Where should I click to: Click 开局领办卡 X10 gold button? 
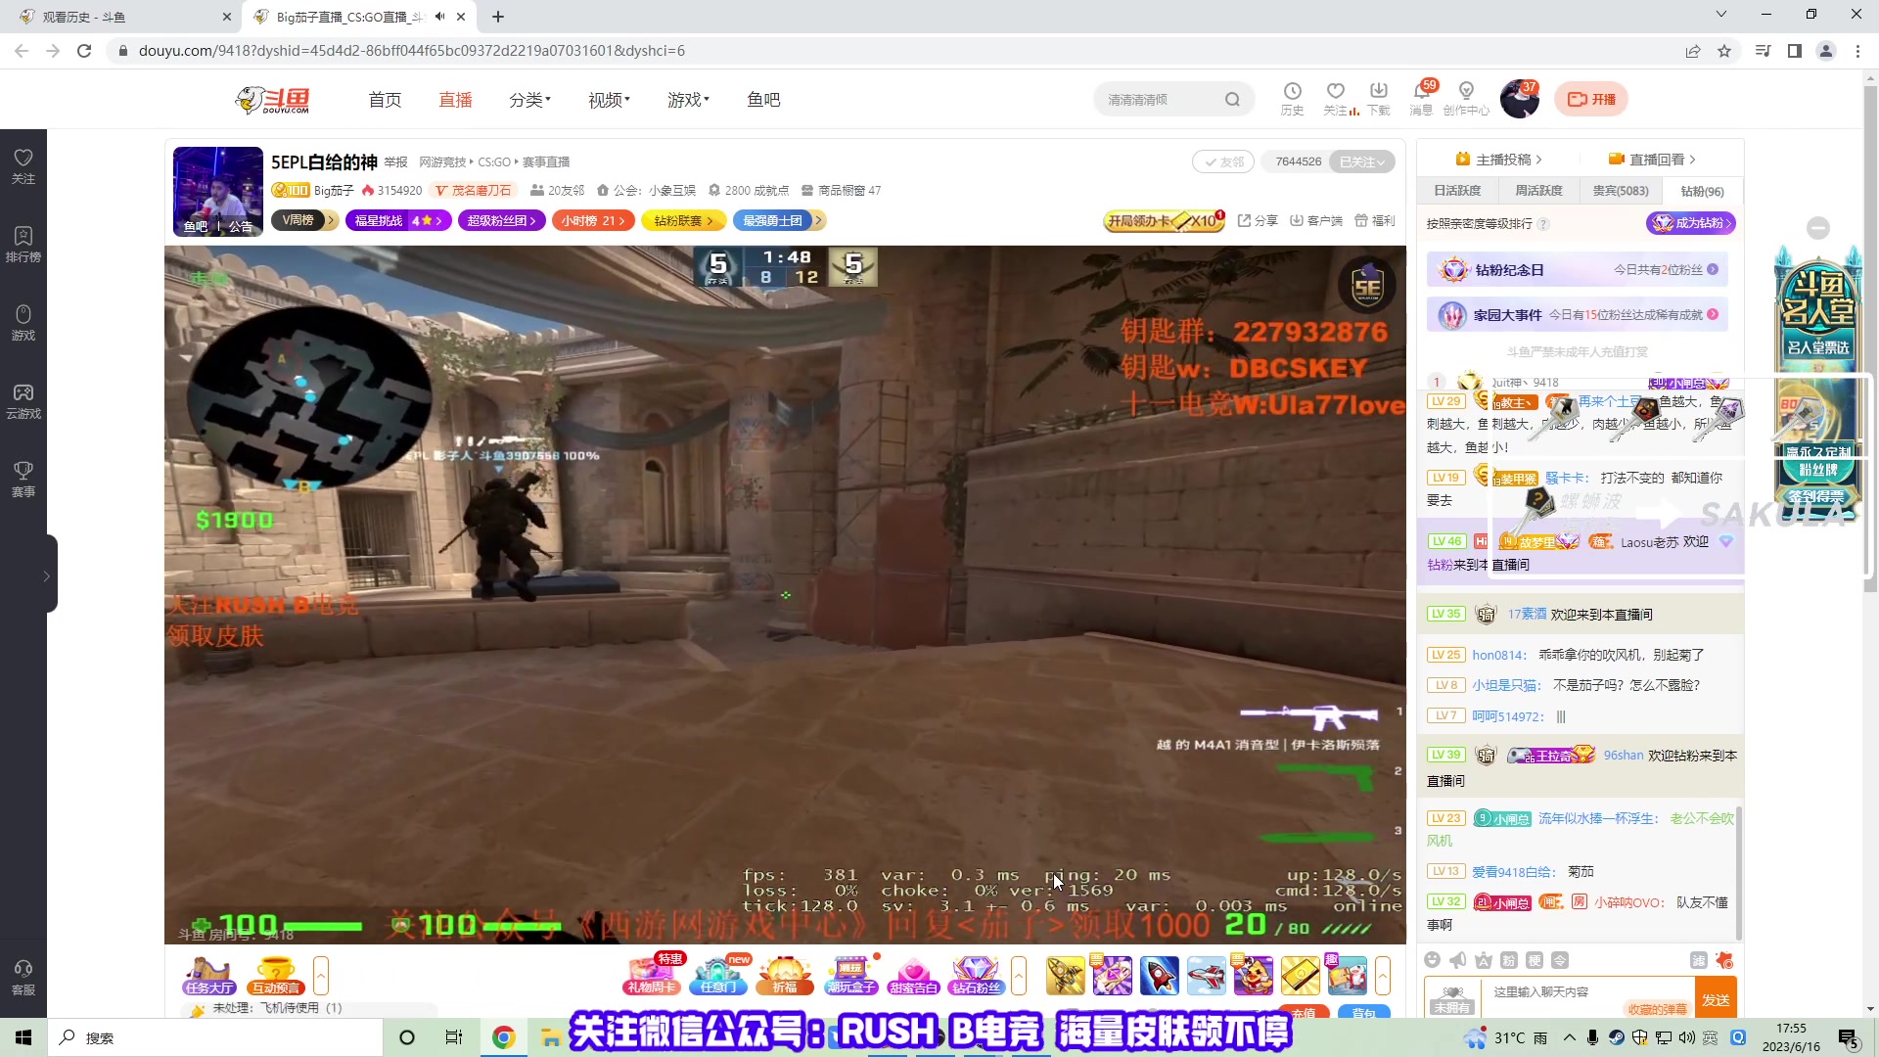(x=1164, y=221)
